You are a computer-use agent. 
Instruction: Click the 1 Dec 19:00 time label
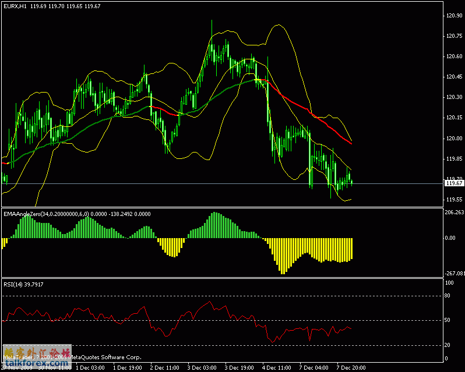128,368
